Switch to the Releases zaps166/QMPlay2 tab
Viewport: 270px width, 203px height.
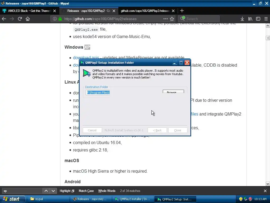(x=89, y=11)
